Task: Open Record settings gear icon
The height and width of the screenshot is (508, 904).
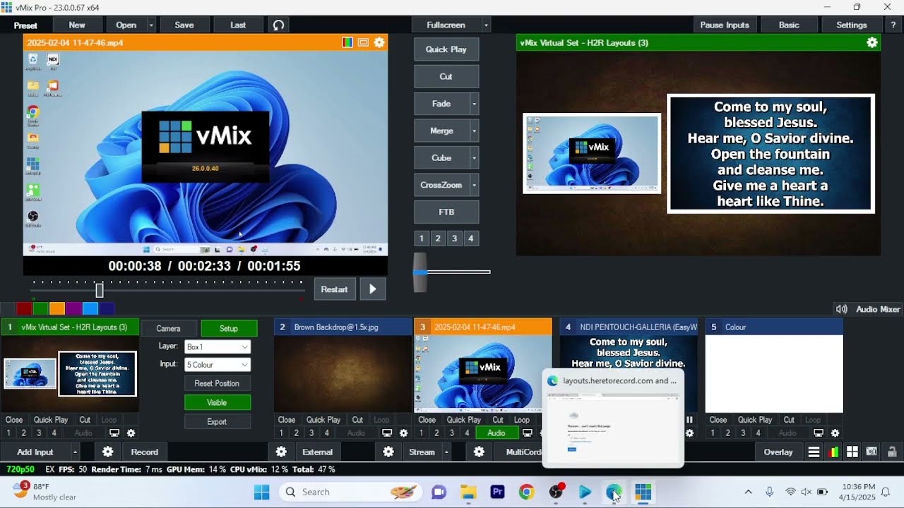Action: tap(107, 452)
